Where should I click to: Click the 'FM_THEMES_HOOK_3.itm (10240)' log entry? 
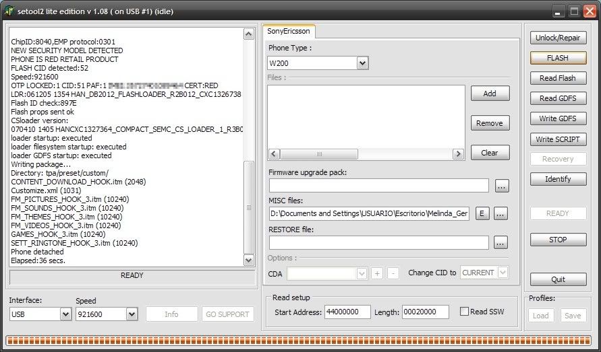pyautogui.click(x=67, y=217)
